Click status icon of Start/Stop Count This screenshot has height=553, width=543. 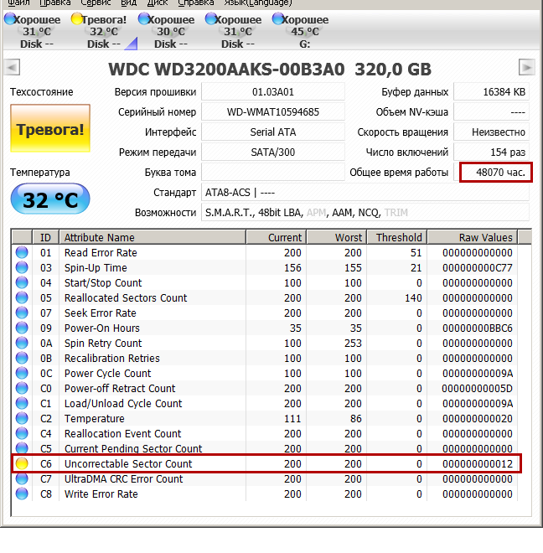click(x=22, y=283)
